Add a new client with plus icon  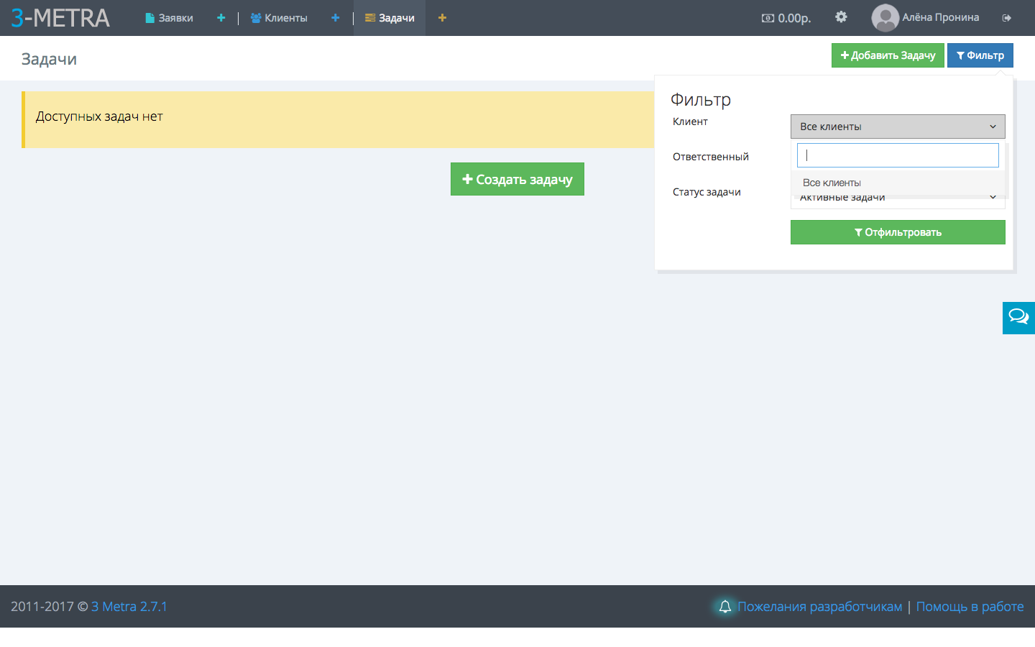(336, 18)
